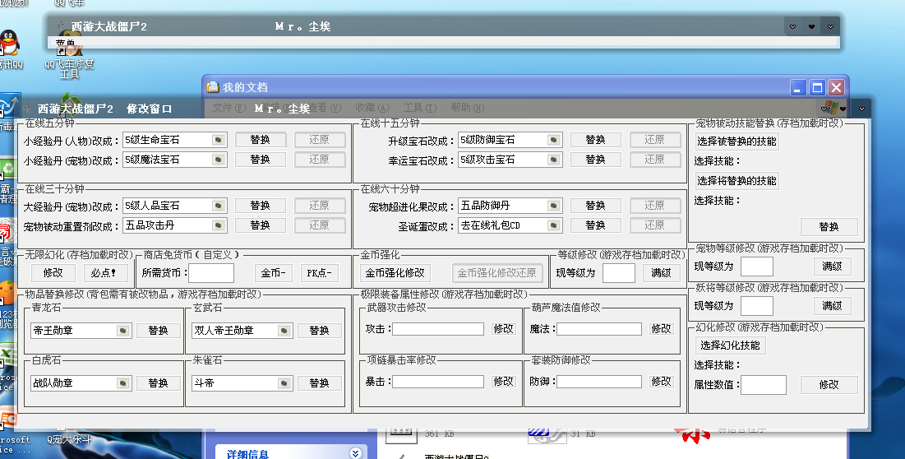Click the 我的文档 window folder icon
Screen dimensions: 905x459
pos(212,87)
